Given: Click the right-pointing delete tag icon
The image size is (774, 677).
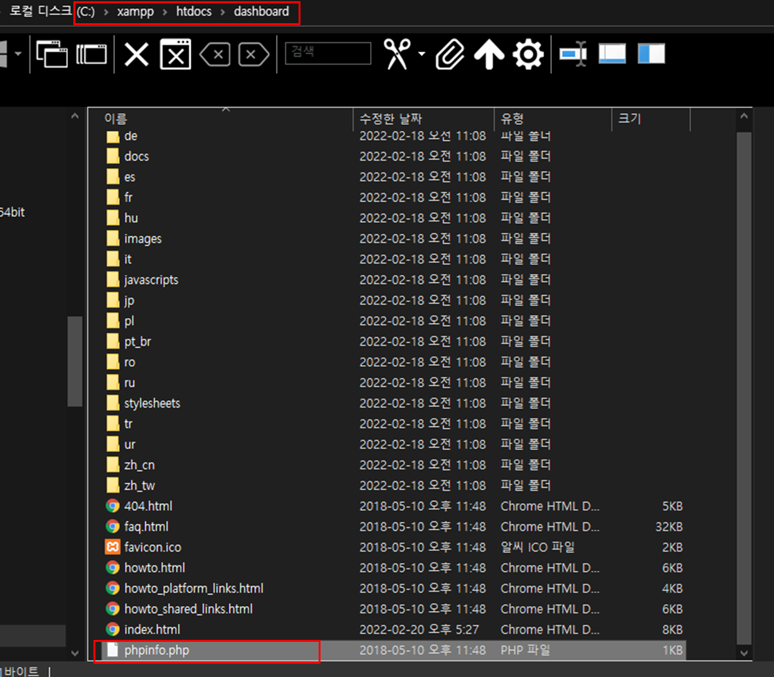Looking at the screenshot, I should [253, 55].
